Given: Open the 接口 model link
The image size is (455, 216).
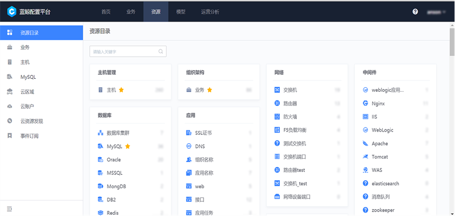Looking at the screenshot, I should pos(200,200).
